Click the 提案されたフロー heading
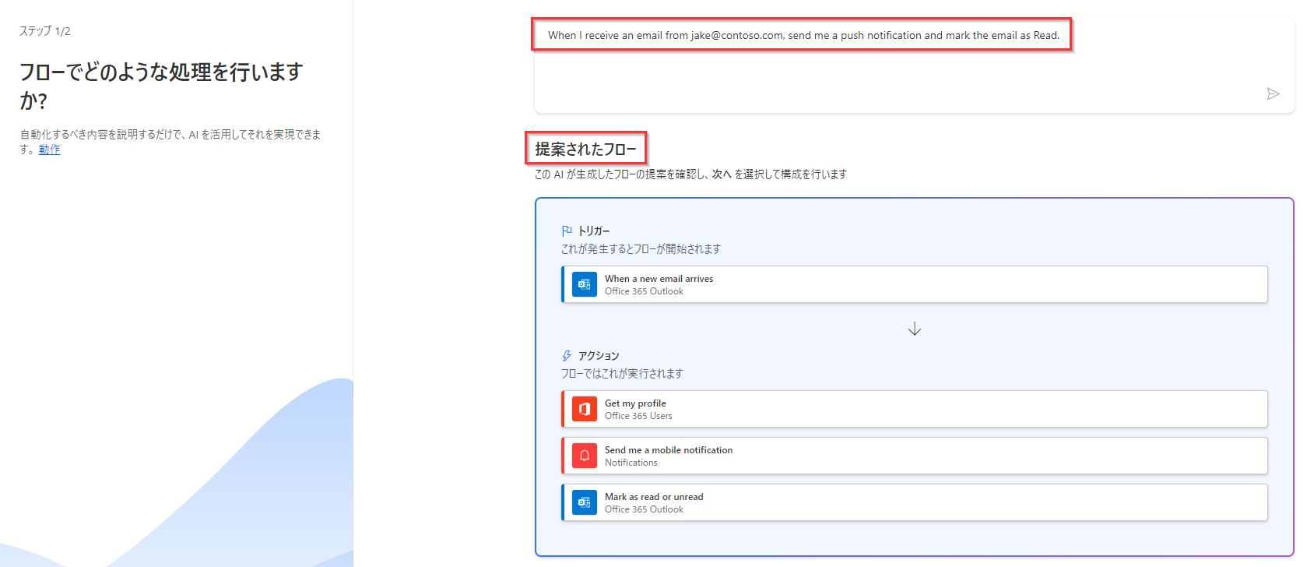The height and width of the screenshot is (567, 1307). [x=585, y=149]
